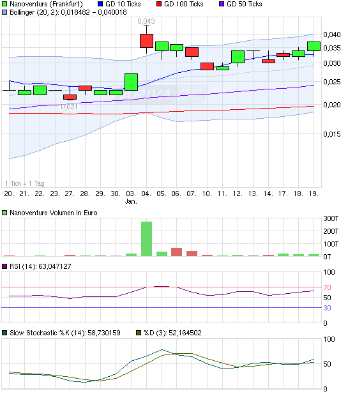Image resolution: width=348 pixels, height=403 pixels.
Task: Click the 100T volume axis label
Action: coord(331,244)
